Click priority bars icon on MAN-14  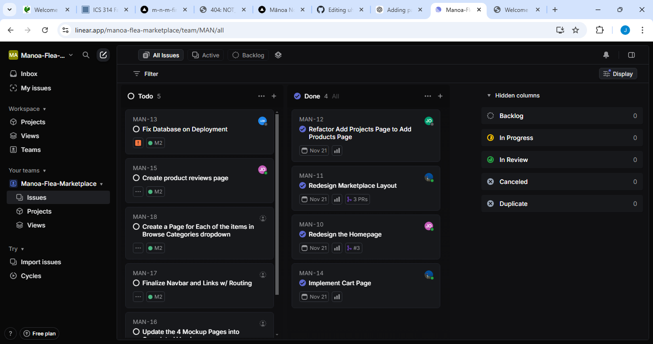click(337, 297)
